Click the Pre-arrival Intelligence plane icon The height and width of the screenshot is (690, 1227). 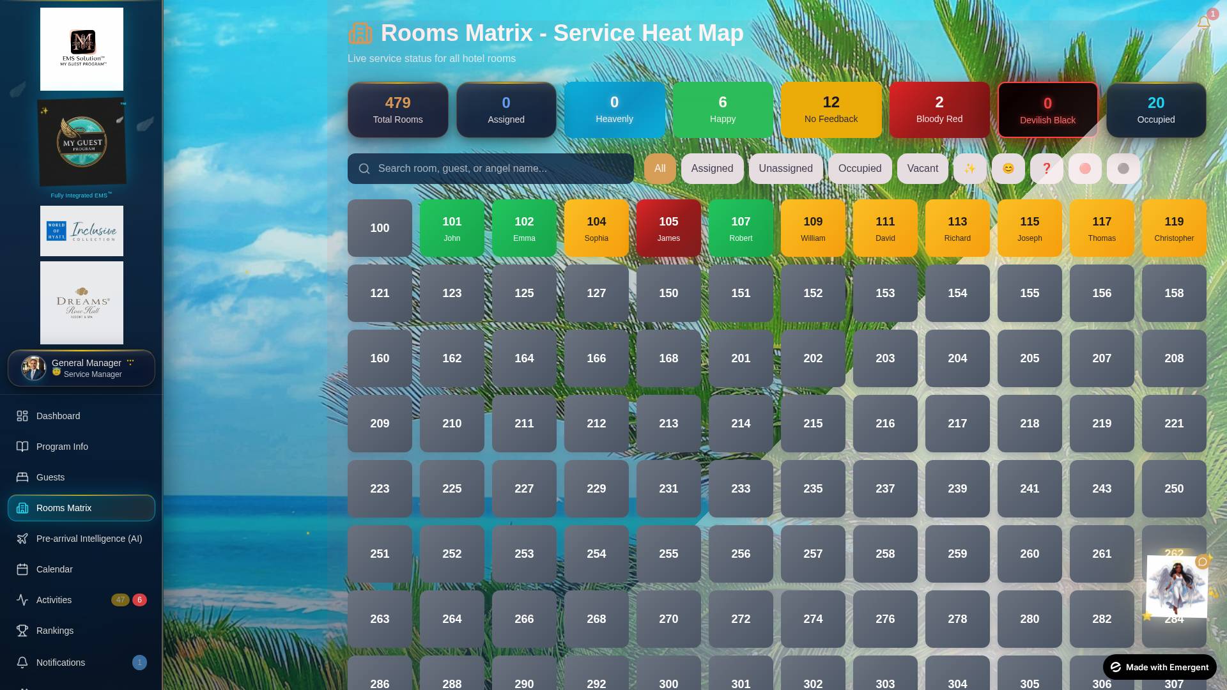point(22,539)
